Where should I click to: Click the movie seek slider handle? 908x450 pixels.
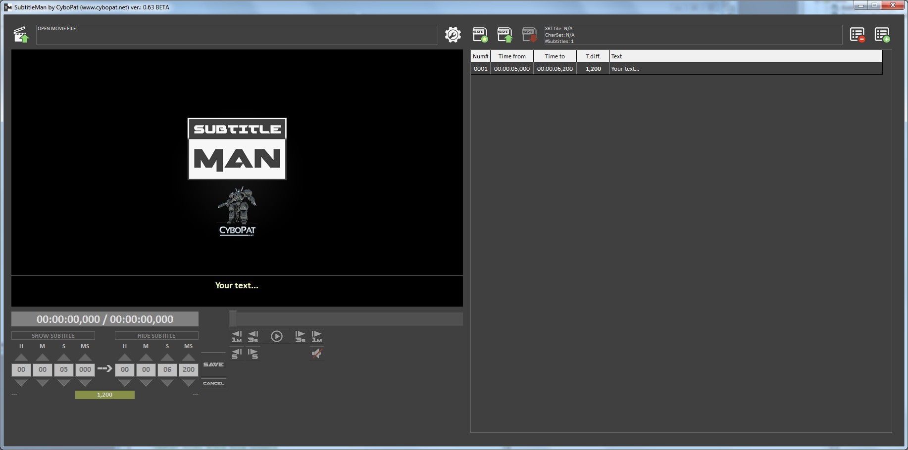click(x=233, y=318)
